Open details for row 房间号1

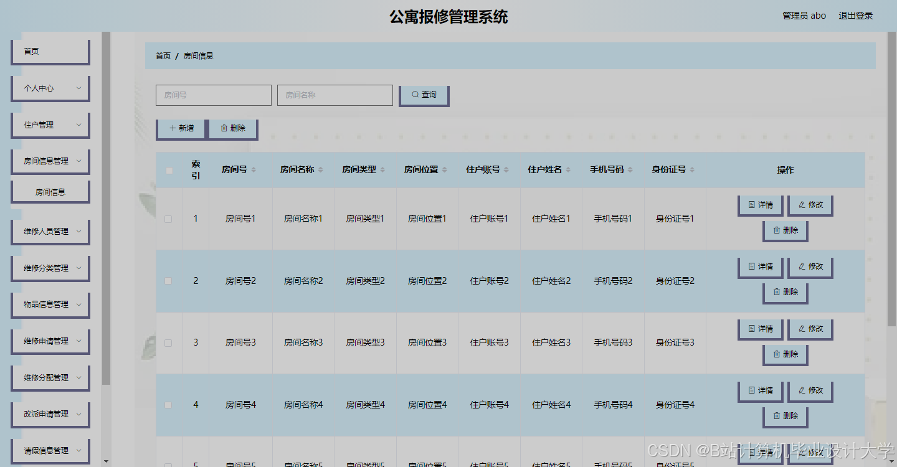761,205
